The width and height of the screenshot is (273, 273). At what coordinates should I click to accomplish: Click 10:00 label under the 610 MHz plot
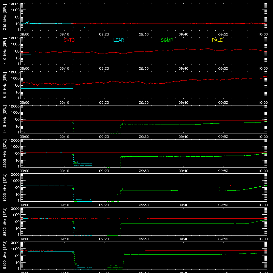(263, 103)
